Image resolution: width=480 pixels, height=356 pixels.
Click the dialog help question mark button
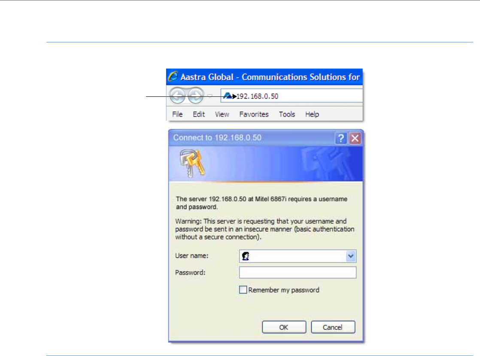click(x=341, y=138)
